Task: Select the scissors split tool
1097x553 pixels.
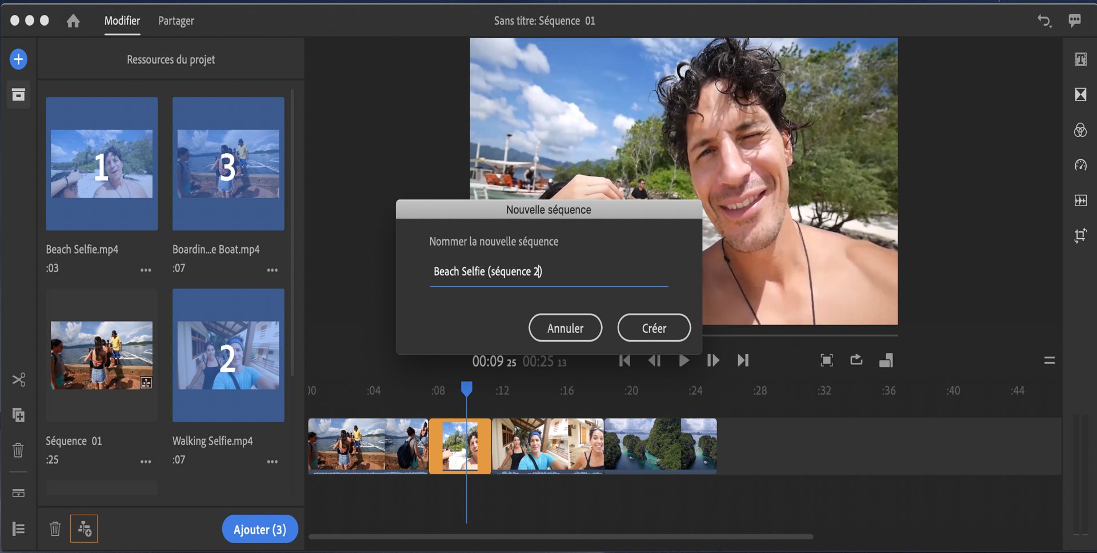Action: (x=18, y=380)
